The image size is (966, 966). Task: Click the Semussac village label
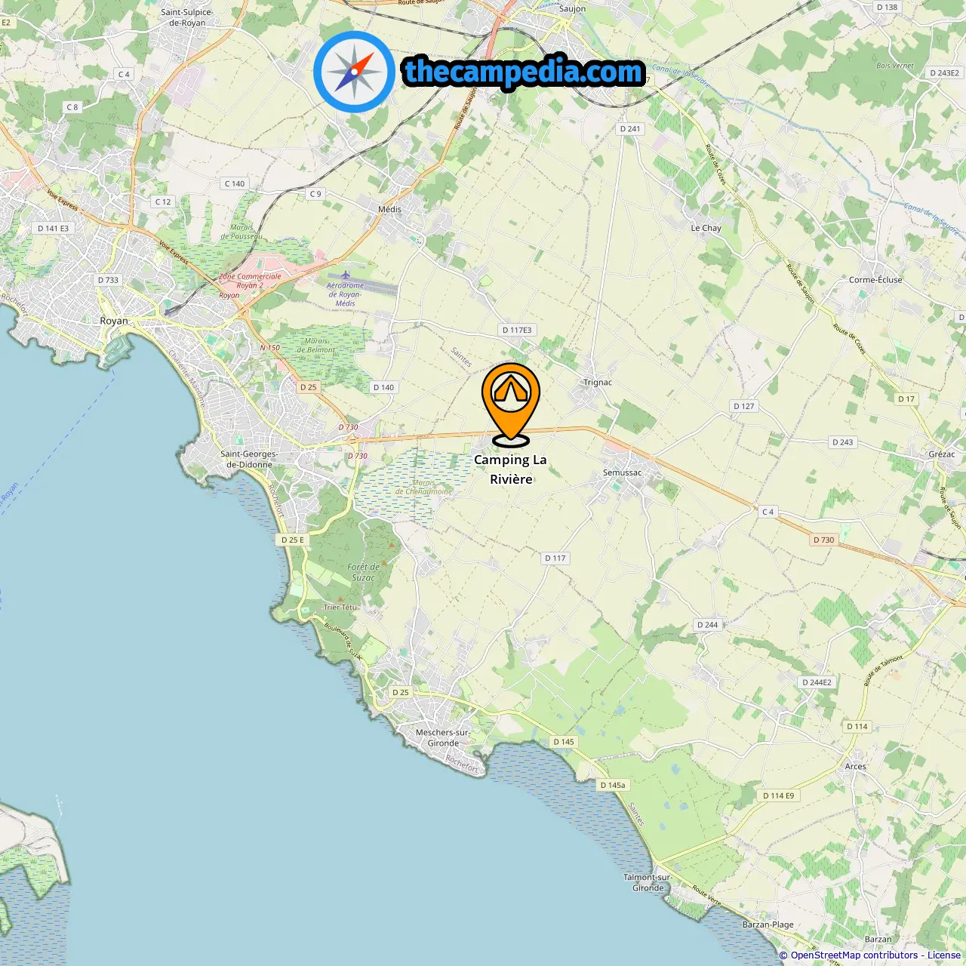pyautogui.click(x=623, y=472)
